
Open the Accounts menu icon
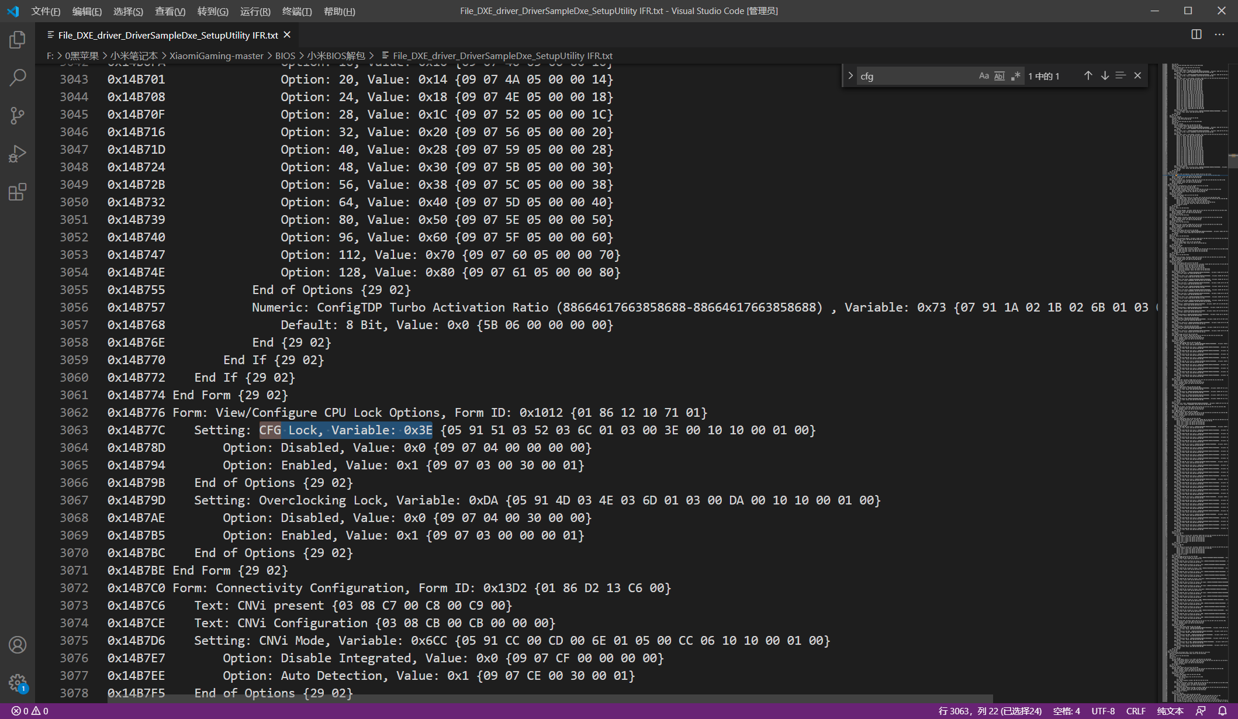[18, 645]
